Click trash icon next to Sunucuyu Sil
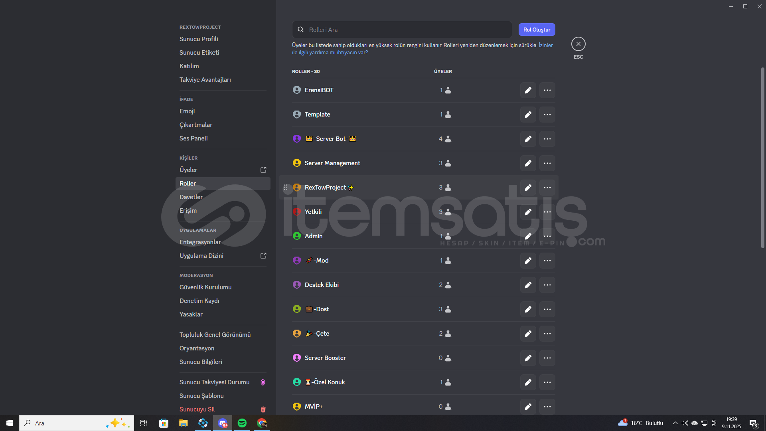 tap(263, 409)
